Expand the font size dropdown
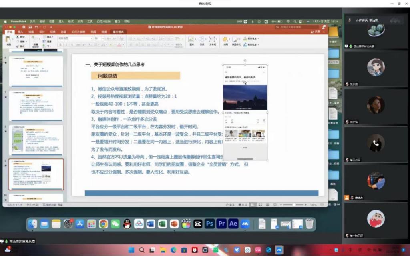Screen dimensions: 410x256 [x=102, y=38]
